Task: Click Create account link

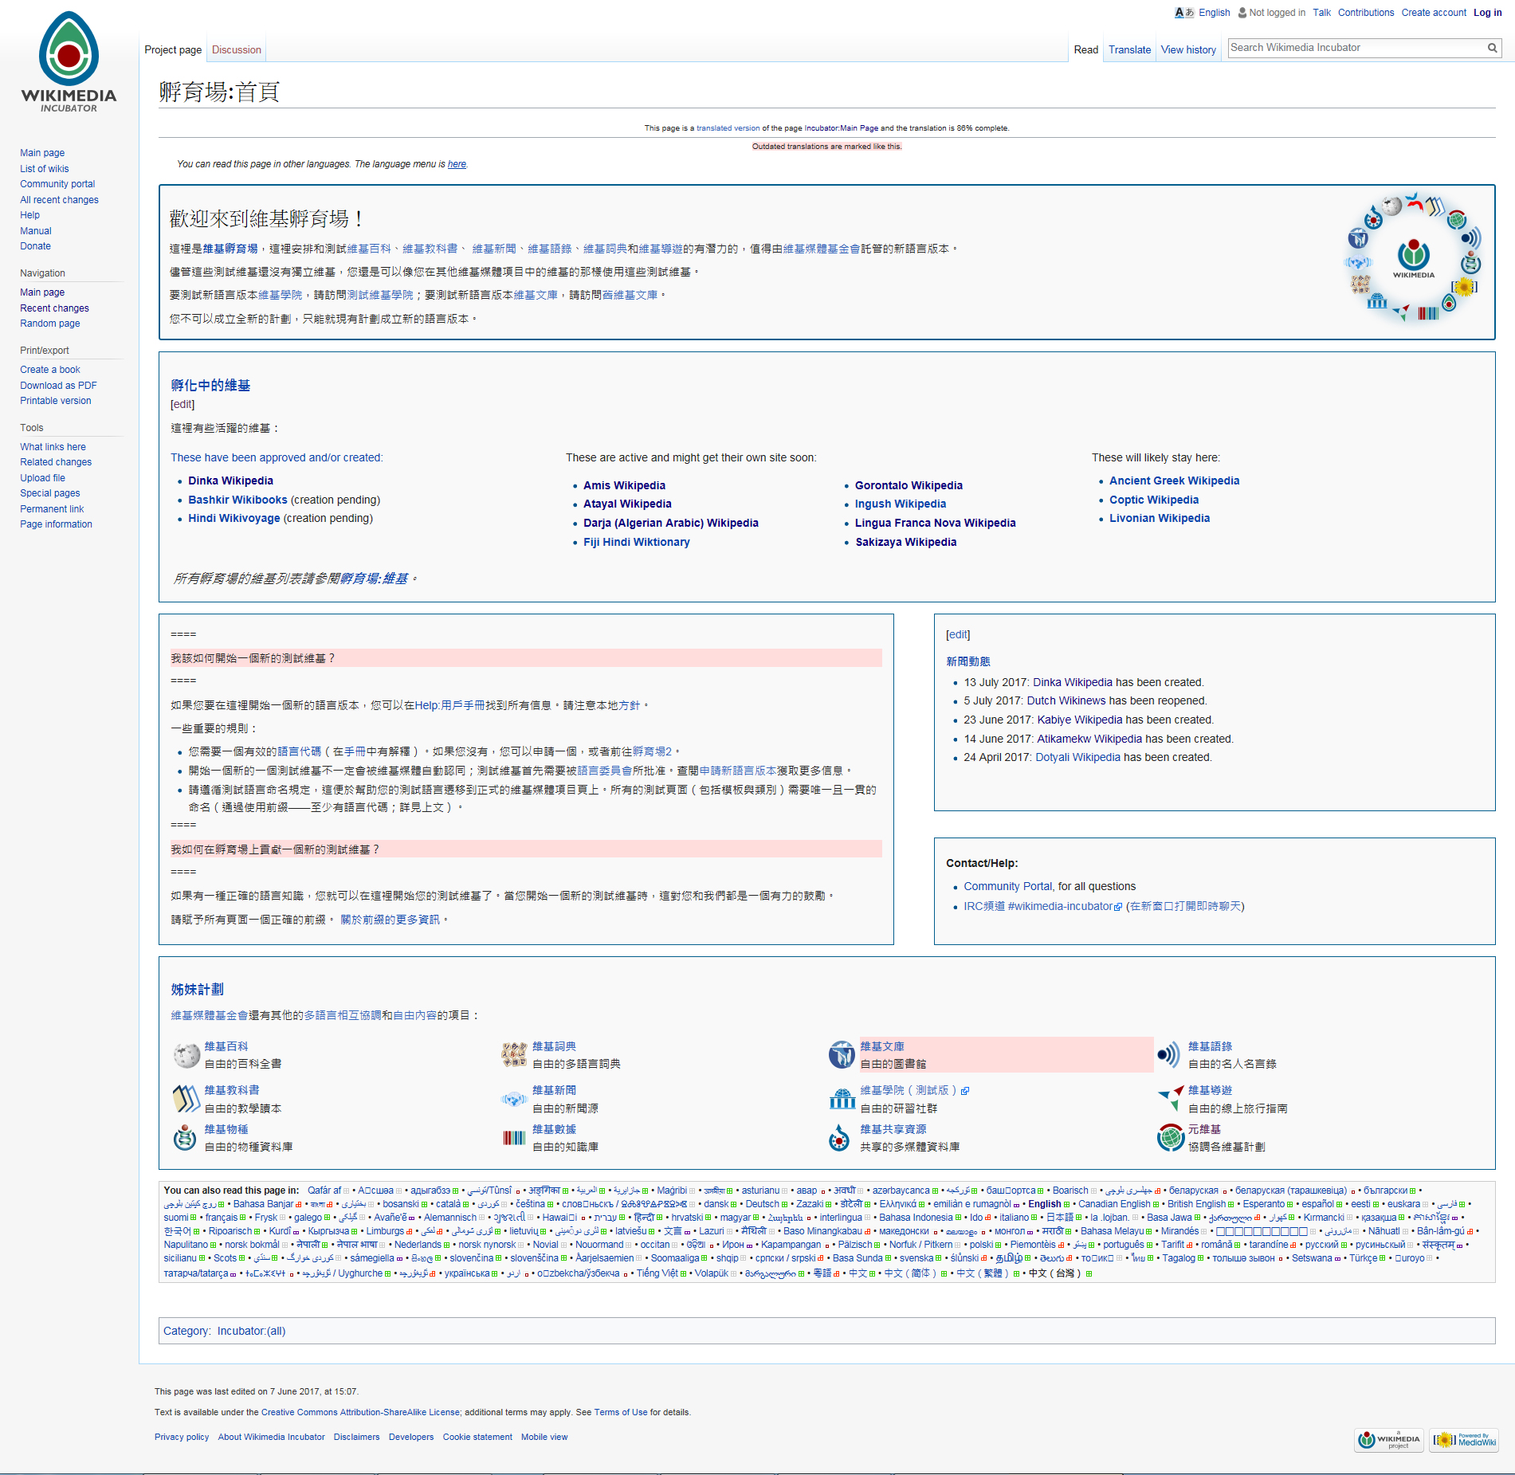Action: pos(1434,13)
